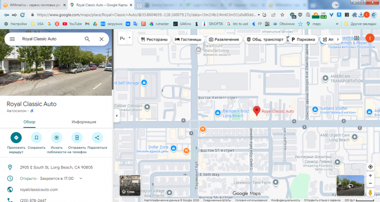
Task: Click the browser back arrow
Action: point(6,15)
